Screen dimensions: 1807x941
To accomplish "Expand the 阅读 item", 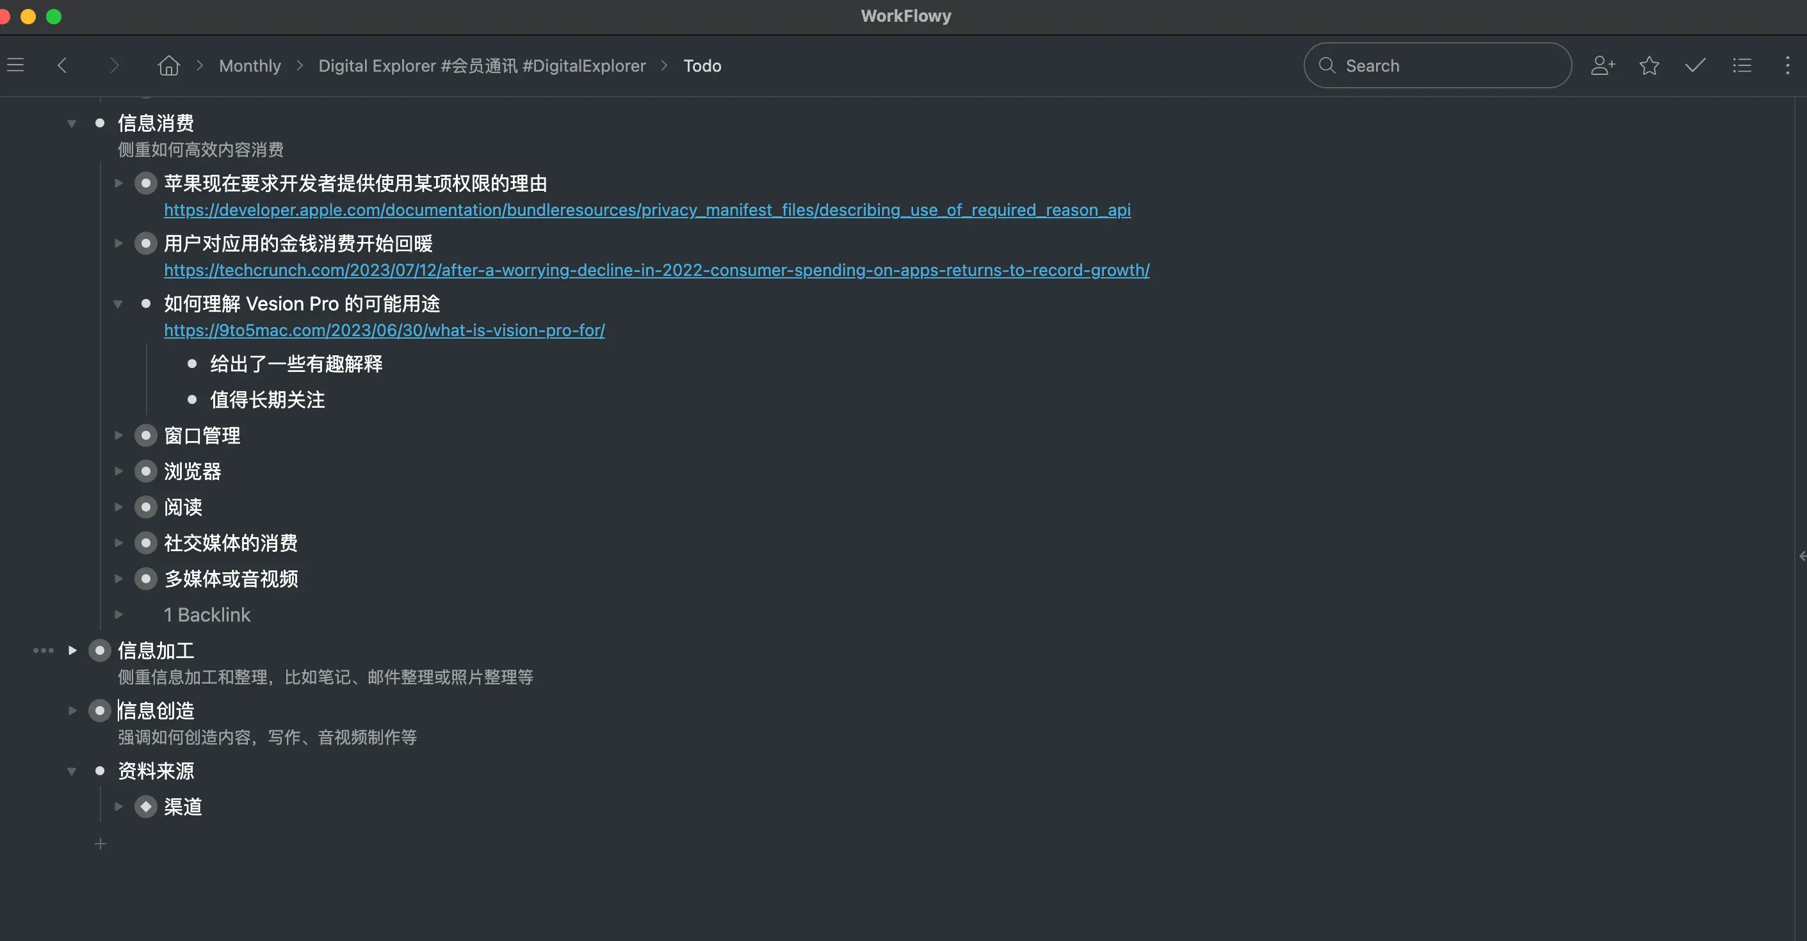I will tap(118, 507).
